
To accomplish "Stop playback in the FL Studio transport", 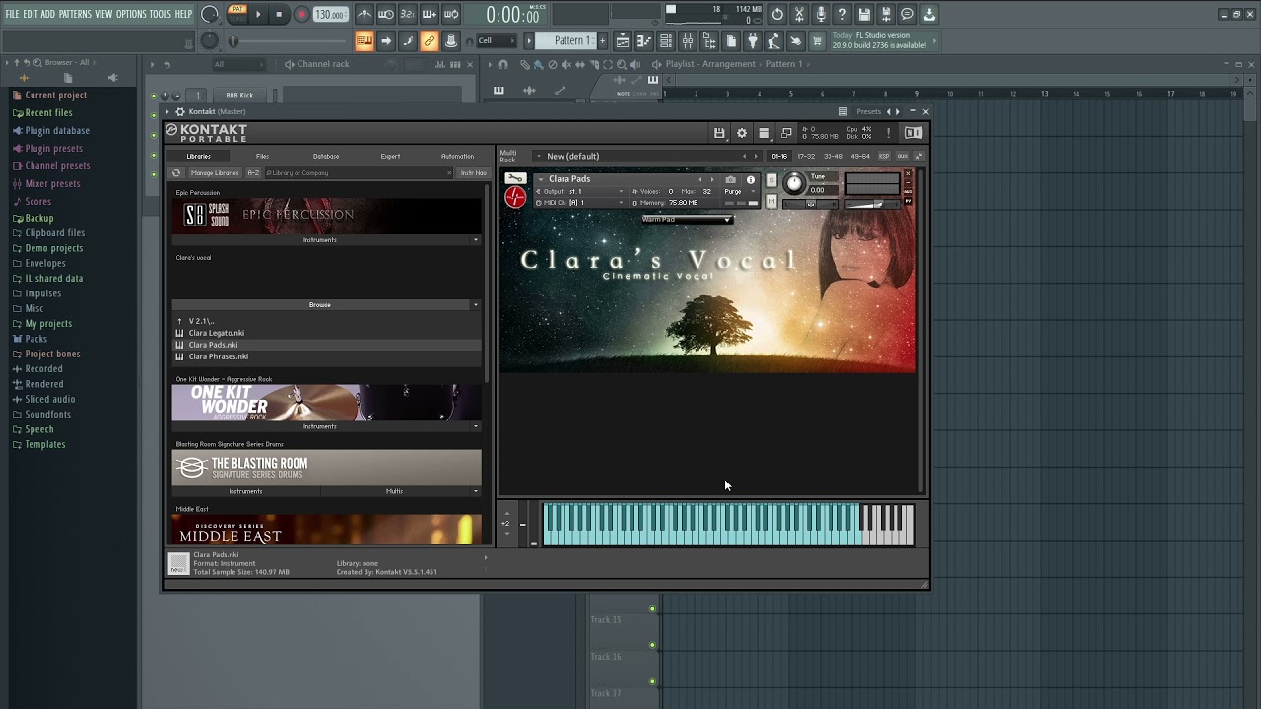I will 279,14.
